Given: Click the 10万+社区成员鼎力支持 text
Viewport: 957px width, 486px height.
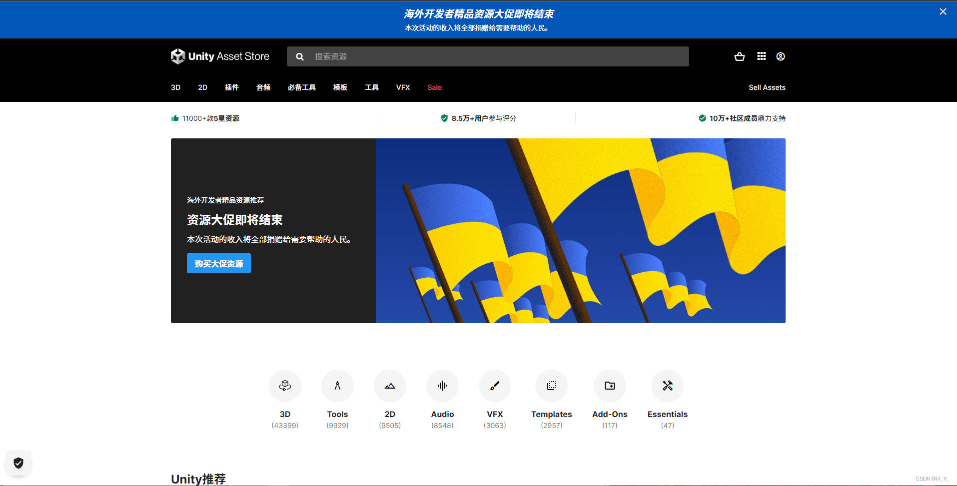Looking at the screenshot, I should [x=747, y=118].
